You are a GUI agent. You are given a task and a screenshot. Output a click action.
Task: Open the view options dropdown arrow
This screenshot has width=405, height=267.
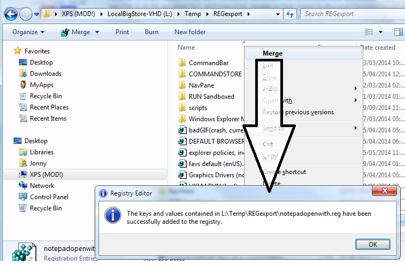point(380,32)
